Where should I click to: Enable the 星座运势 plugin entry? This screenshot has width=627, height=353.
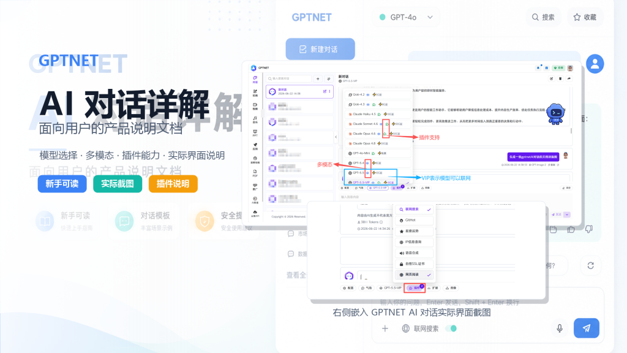pos(415,231)
